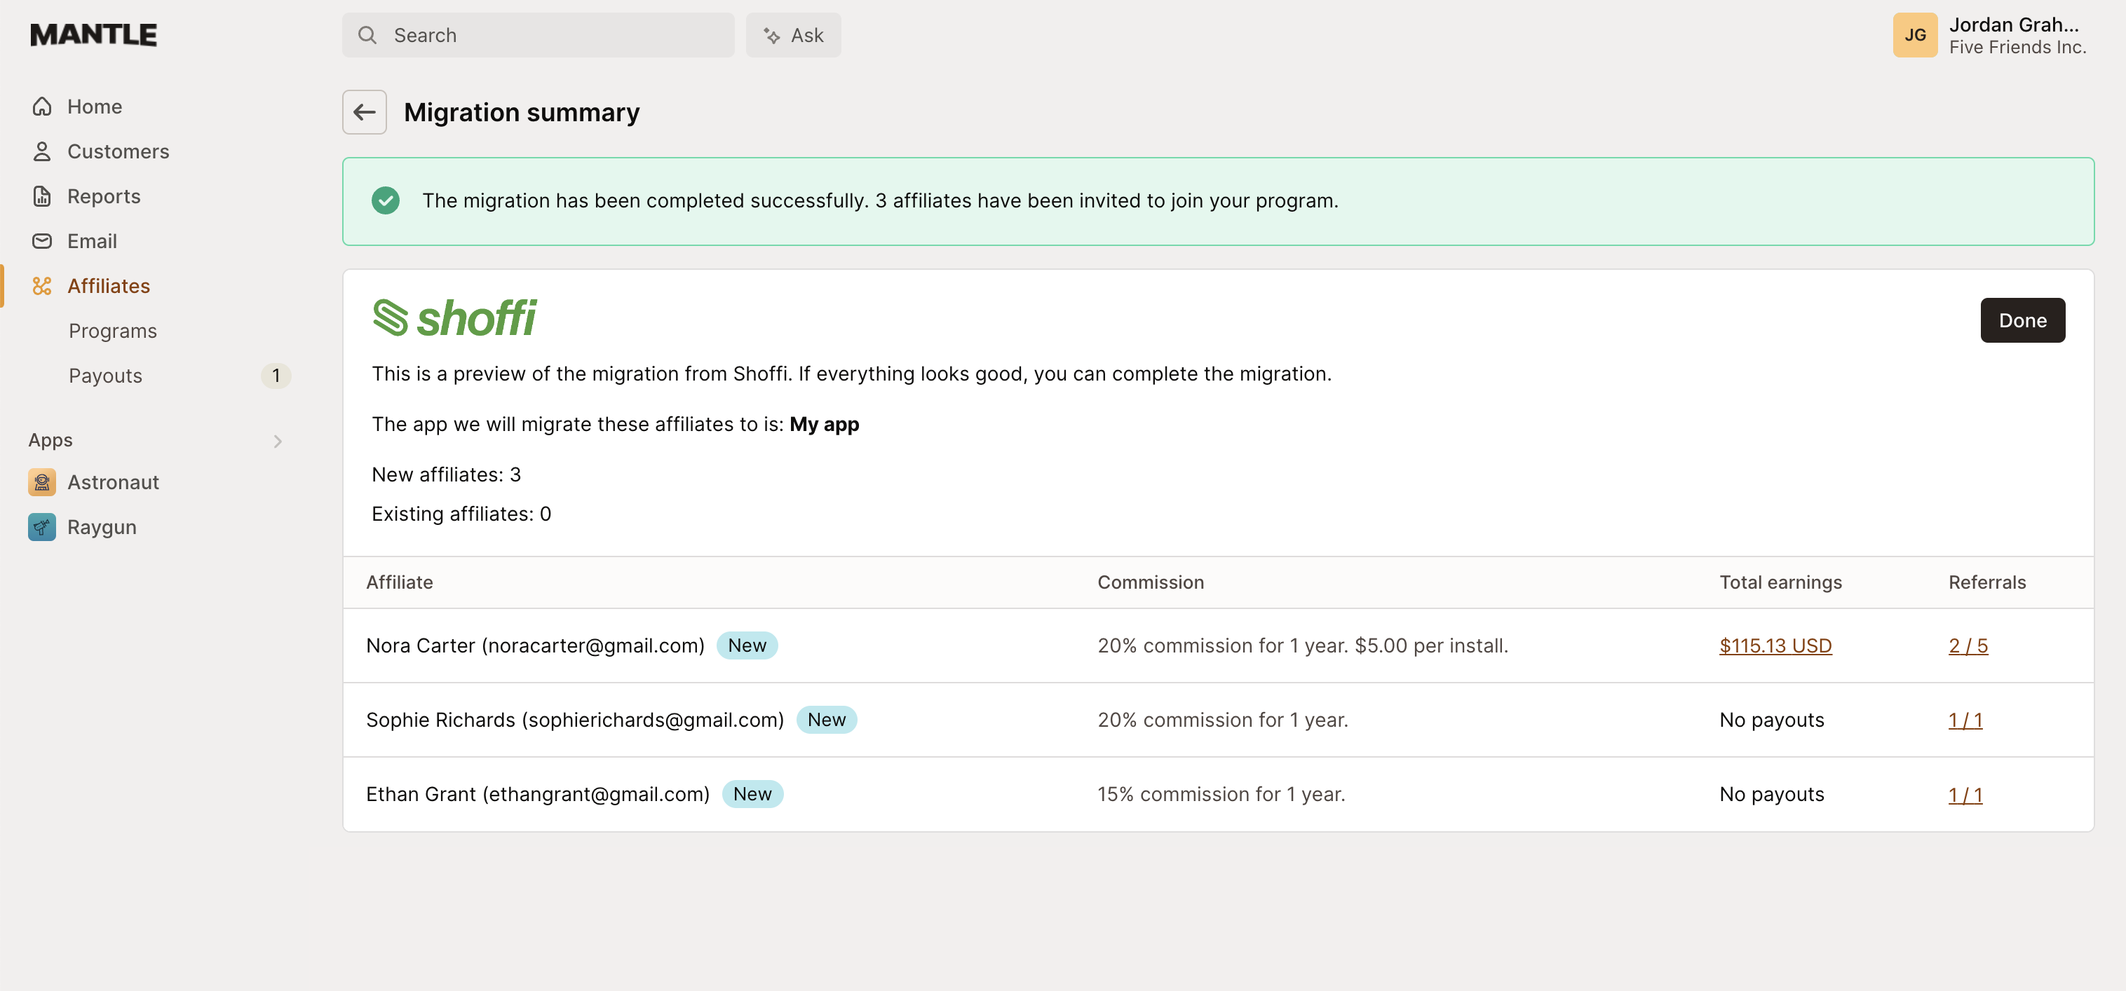Image resolution: width=2126 pixels, height=991 pixels.
Task: Expand the Apps section chevron
Action: (x=277, y=441)
